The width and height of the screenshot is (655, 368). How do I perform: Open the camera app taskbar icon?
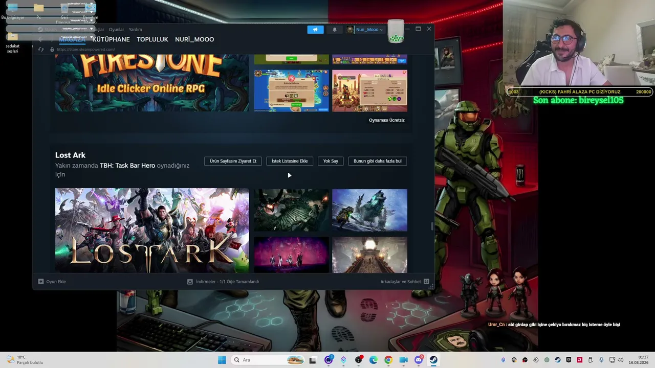point(403,360)
